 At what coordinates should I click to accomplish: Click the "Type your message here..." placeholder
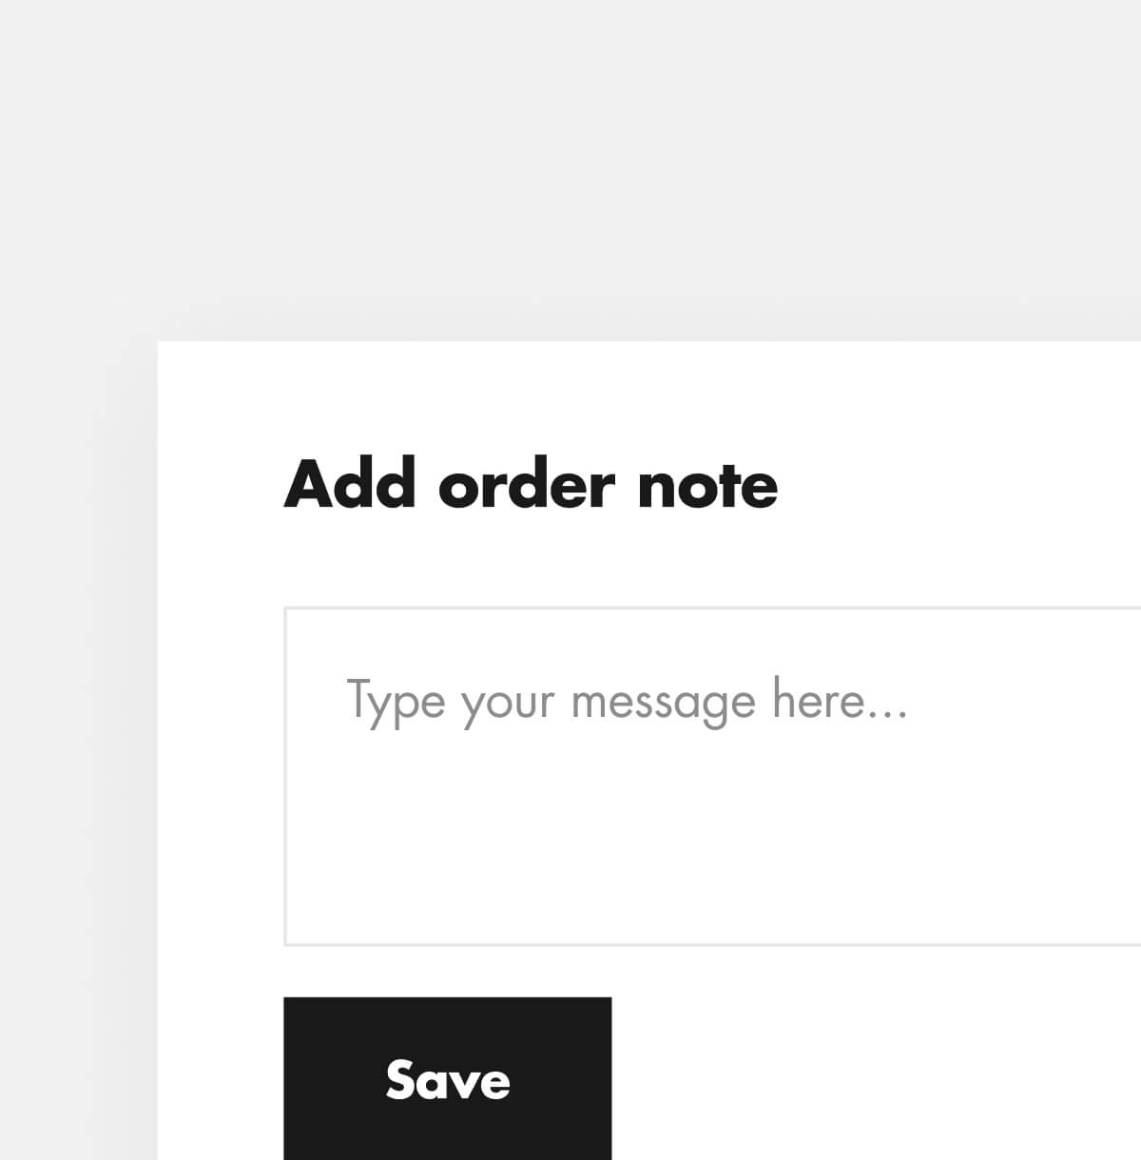(x=626, y=702)
